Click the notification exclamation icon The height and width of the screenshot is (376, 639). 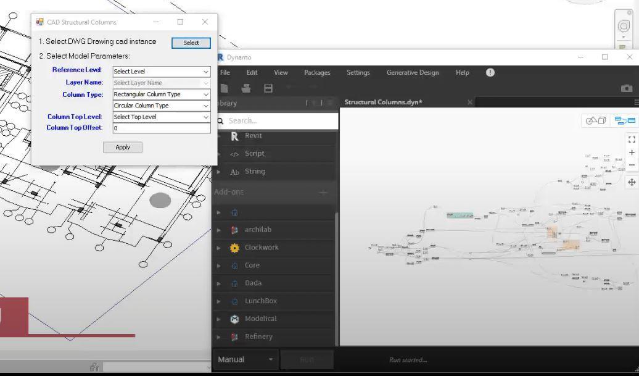click(x=490, y=73)
